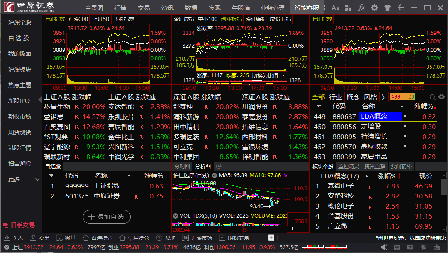Select 赛微电子 in the EDA概念 list

[340, 186]
